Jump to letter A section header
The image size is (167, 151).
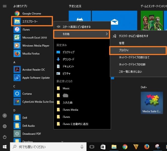pyautogui.click(x=15, y=62)
